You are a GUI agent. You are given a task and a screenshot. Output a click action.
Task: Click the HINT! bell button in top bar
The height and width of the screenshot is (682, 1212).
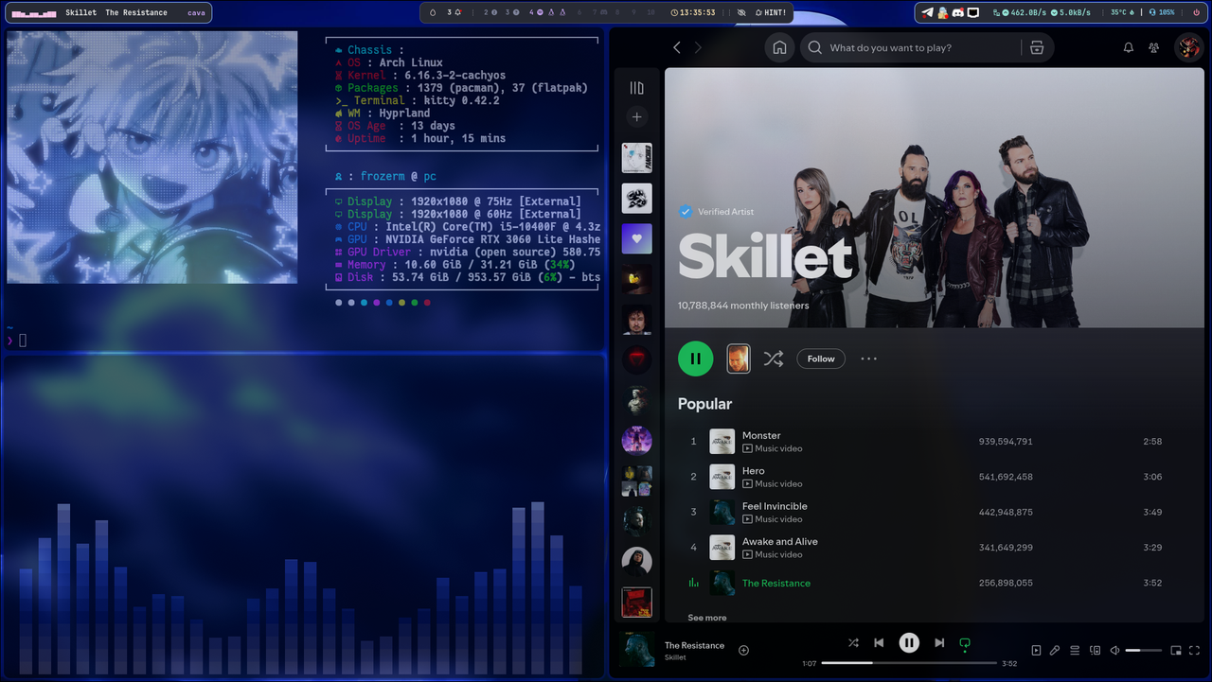[x=770, y=12]
